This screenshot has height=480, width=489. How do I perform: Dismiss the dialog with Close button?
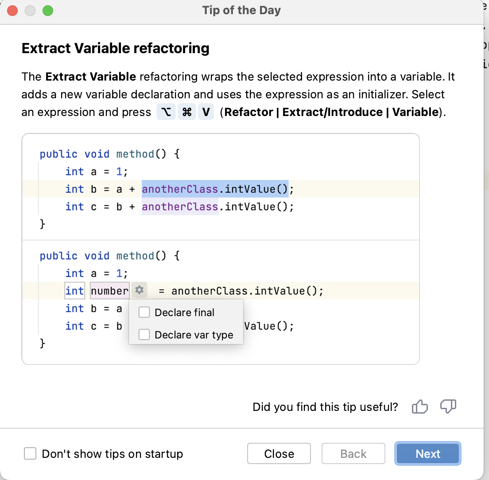(279, 453)
